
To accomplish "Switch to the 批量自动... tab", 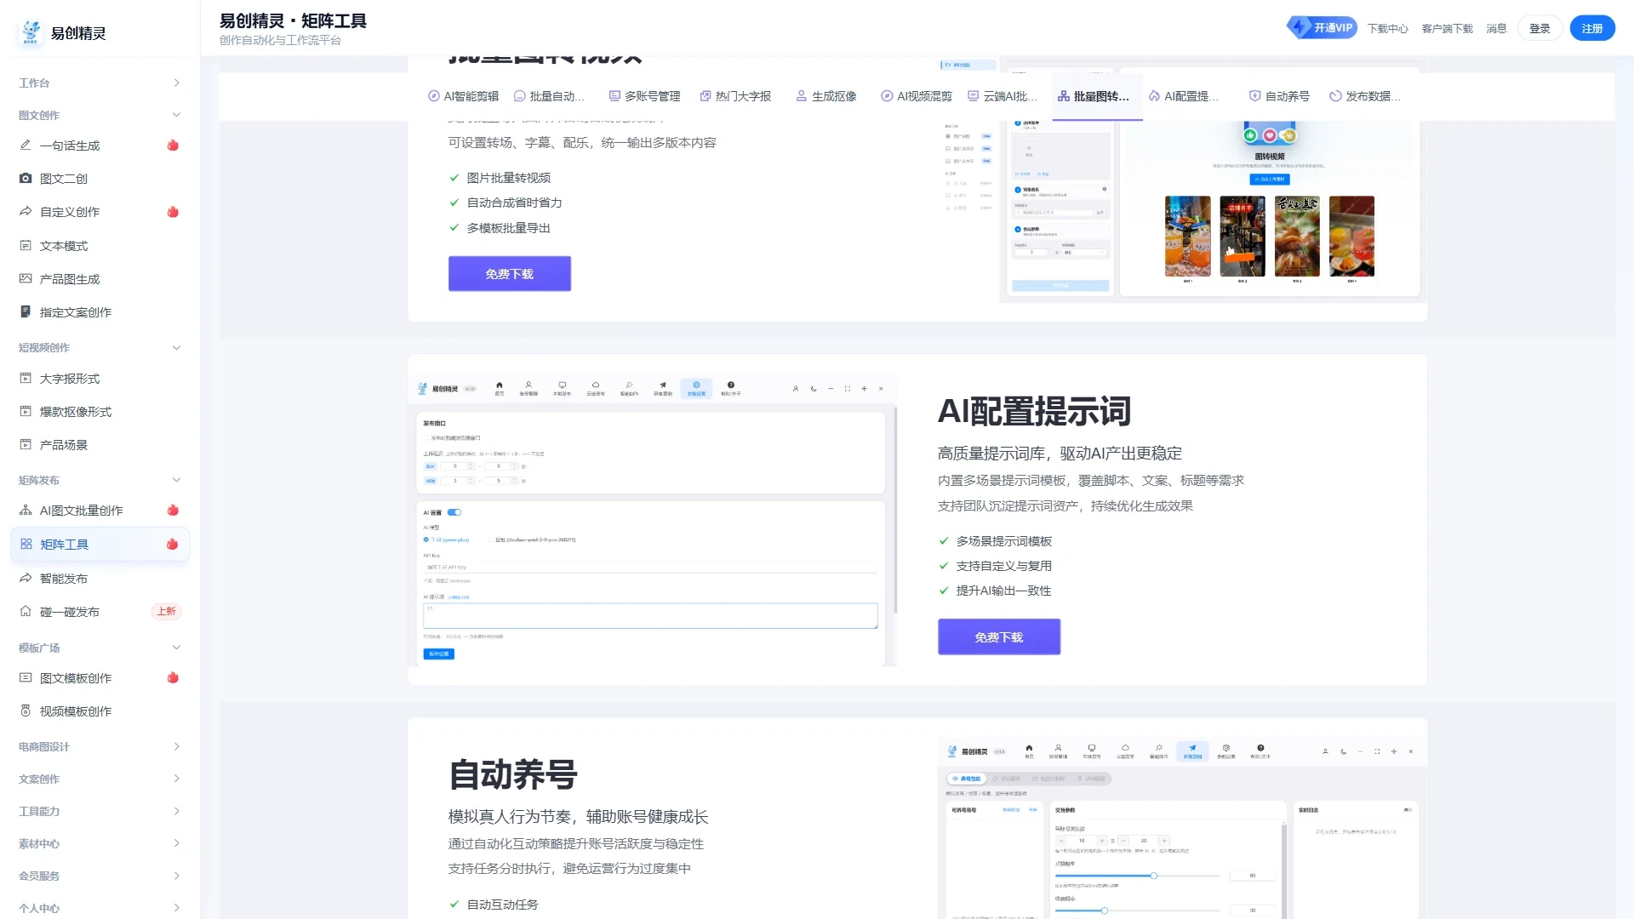I will coord(550,97).
